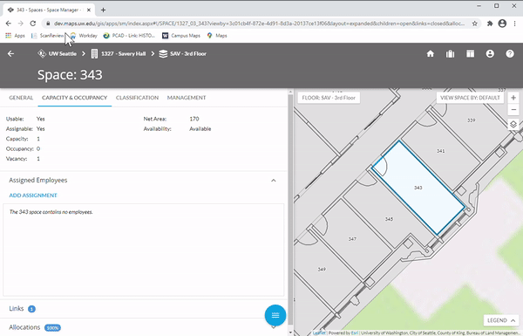Image resolution: width=523 pixels, height=336 pixels.
Task: Select room 343 on the floor map
Action: click(x=418, y=188)
